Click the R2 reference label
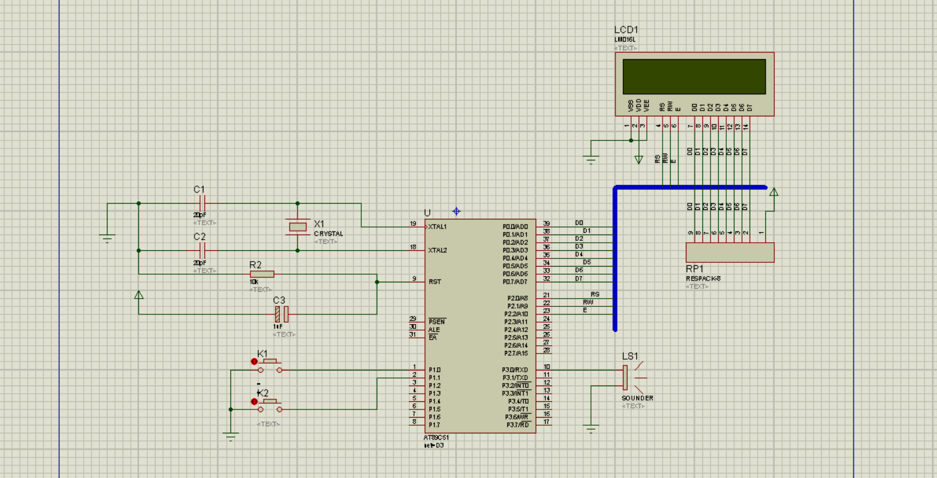The height and width of the screenshot is (478, 937). pos(255,265)
